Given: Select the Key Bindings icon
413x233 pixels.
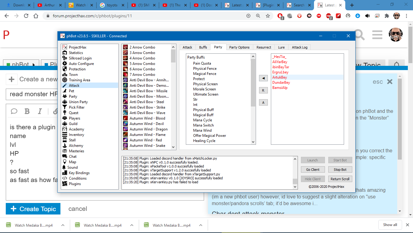Looking at the screenshot, I should tap(64, 173).
